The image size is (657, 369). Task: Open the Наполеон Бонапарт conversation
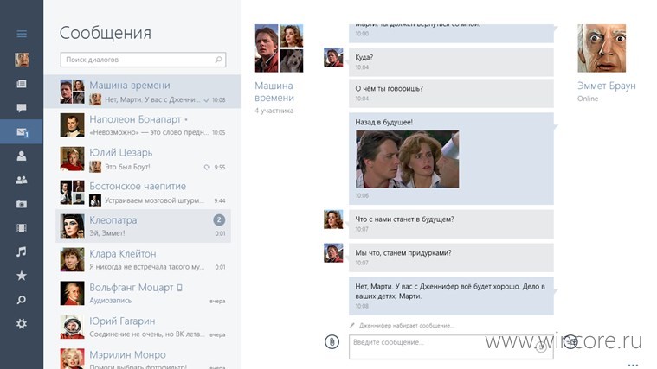[144, 125]
